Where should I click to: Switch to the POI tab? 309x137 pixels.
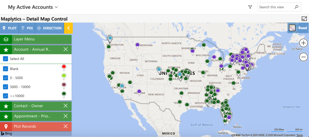tap(27, 28)
